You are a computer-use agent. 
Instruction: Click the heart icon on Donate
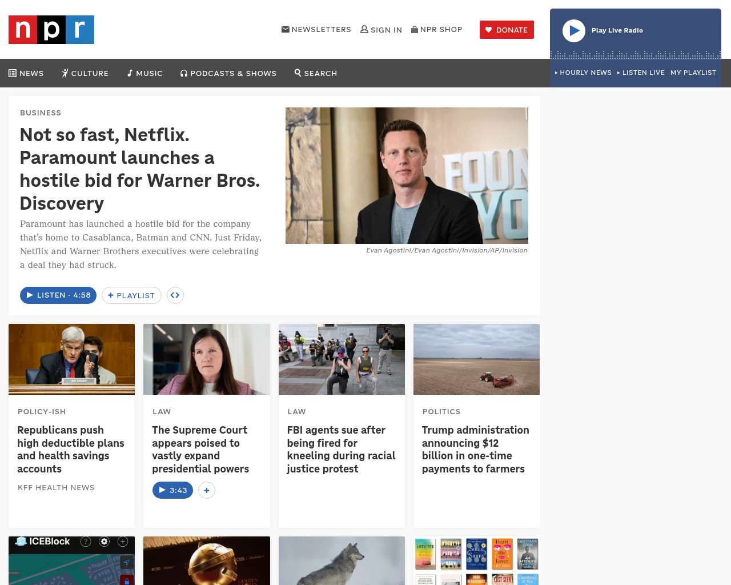[489, 30]
